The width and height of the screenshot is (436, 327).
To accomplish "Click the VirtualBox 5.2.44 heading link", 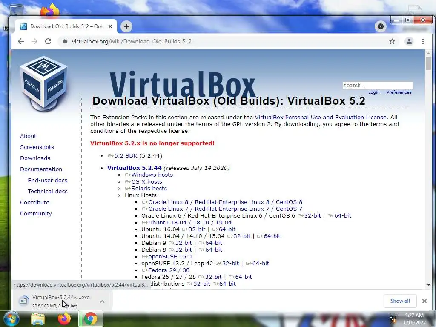I will (134, 168).
